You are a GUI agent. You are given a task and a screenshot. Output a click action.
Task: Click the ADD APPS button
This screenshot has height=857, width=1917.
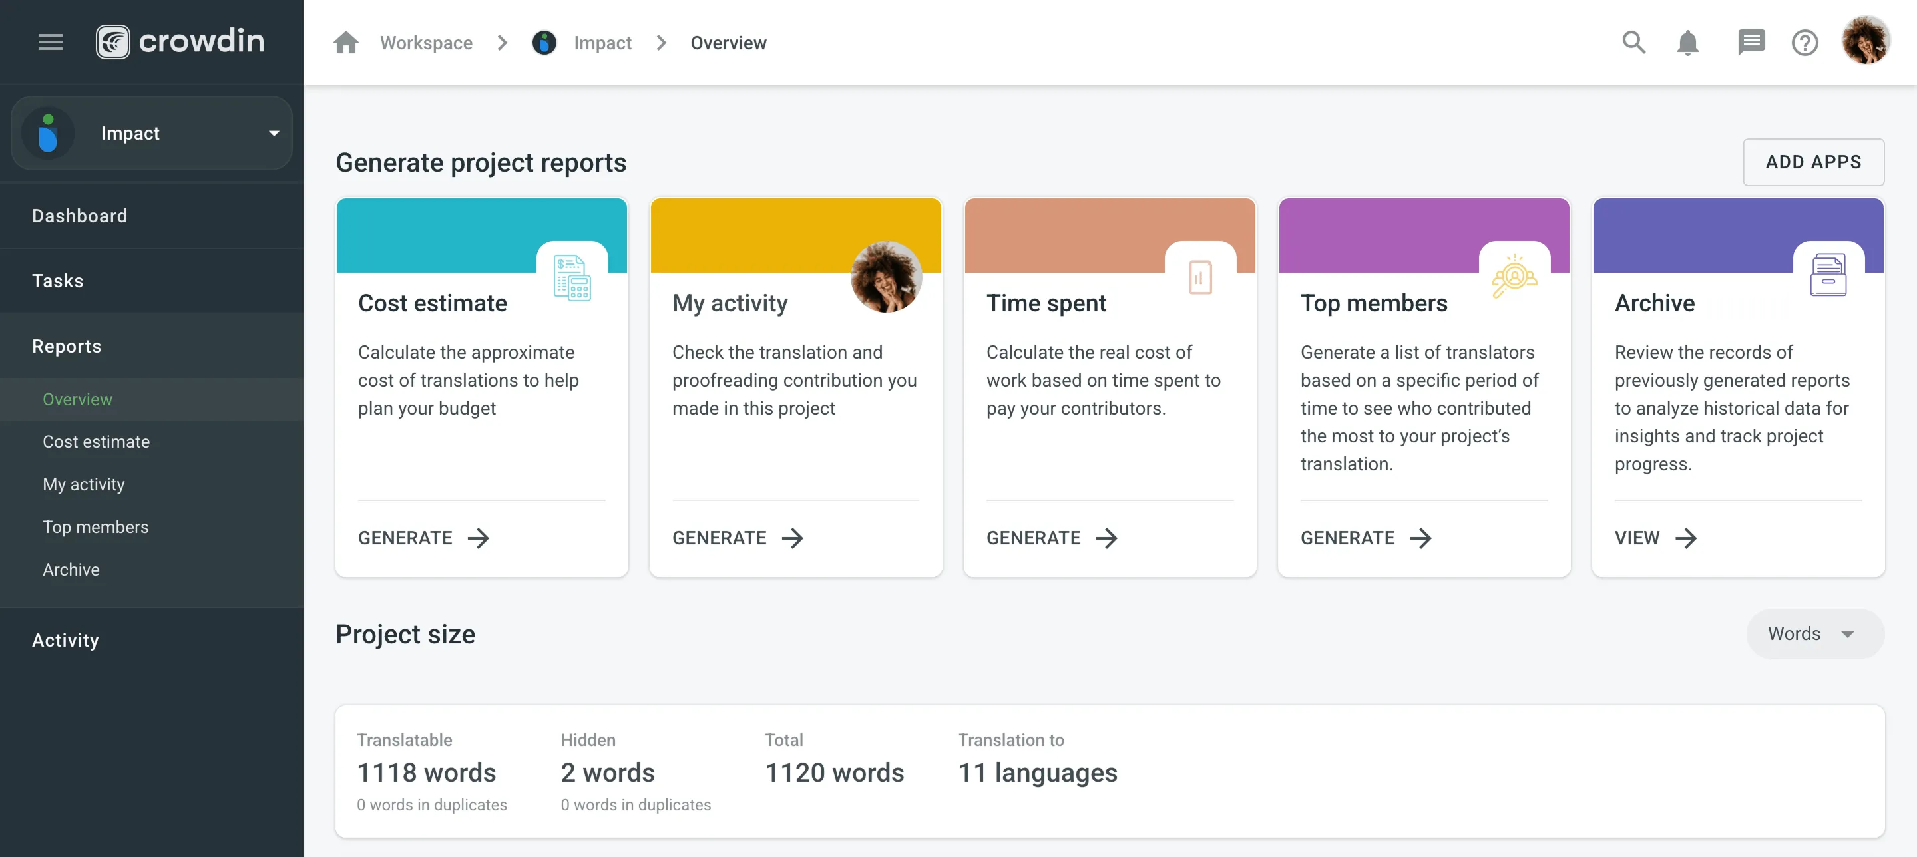[x=1812, y=162]
